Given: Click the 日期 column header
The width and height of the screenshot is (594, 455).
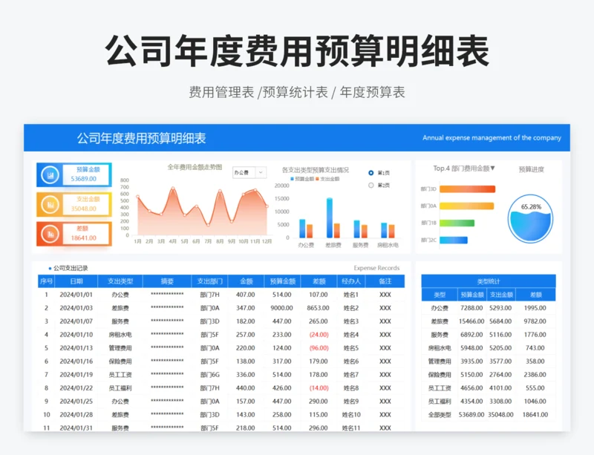Looking at the screenshot, I should click(76, 281).
